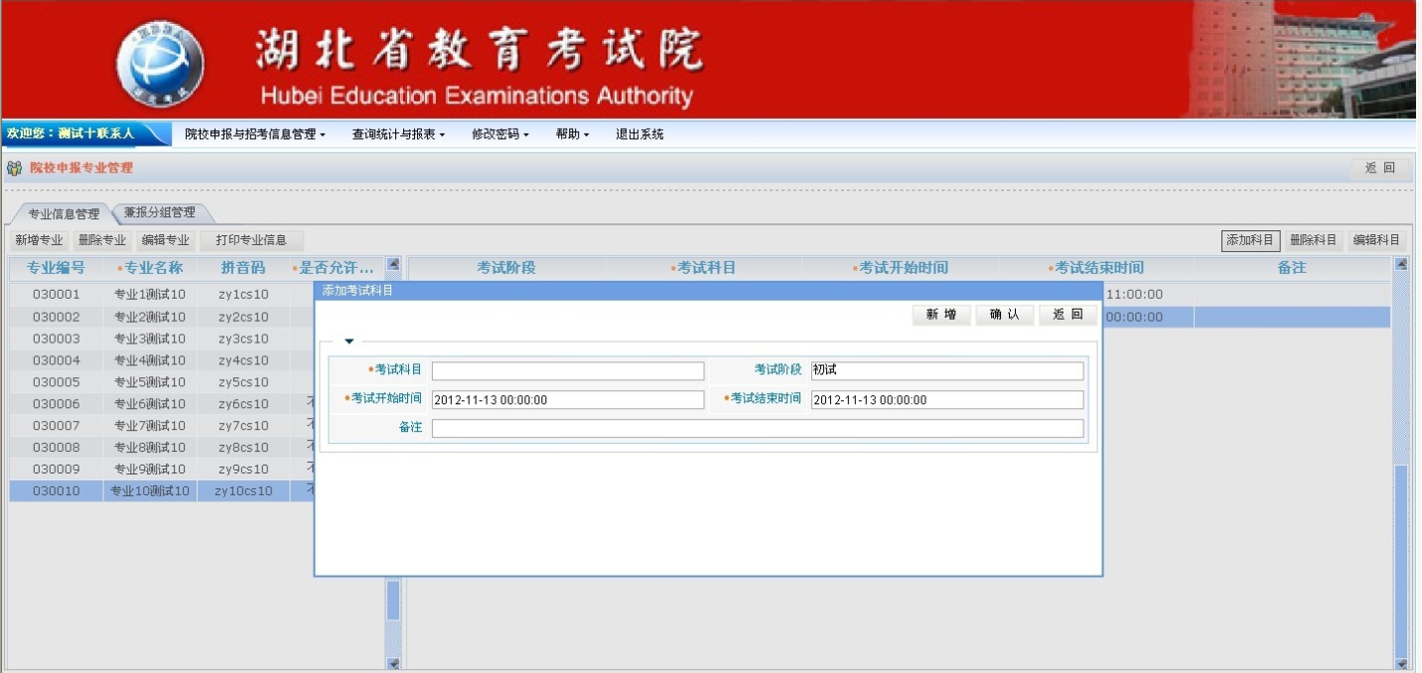Screen dimensions: 1422x673
Task: Switch to 兼报分组管理 tab
Action: [x=160, y=212]
